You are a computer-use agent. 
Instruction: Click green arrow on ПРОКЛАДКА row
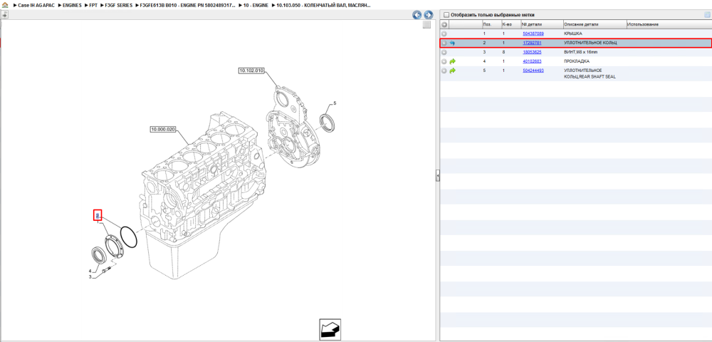[452, 61]
